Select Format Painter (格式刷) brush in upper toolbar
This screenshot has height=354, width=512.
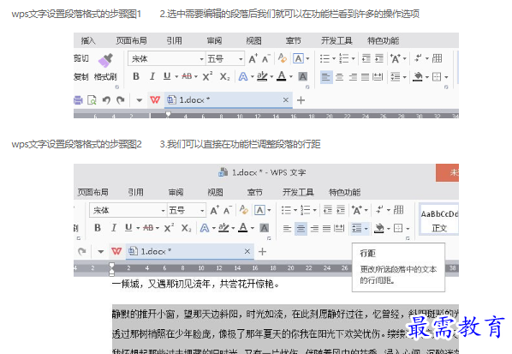105,60
